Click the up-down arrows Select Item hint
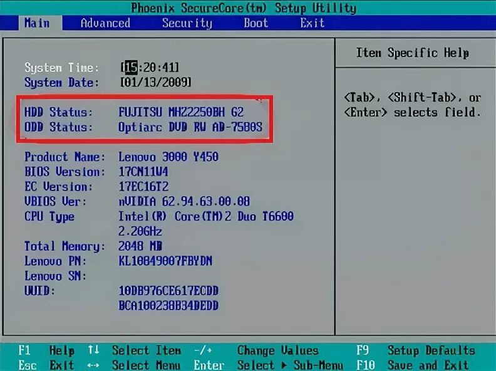496x371 pixels. tap(135, 350)
